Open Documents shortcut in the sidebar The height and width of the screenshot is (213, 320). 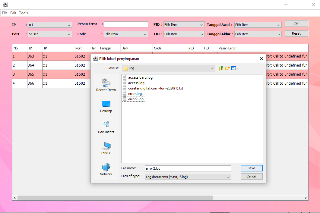pos(106,127)
